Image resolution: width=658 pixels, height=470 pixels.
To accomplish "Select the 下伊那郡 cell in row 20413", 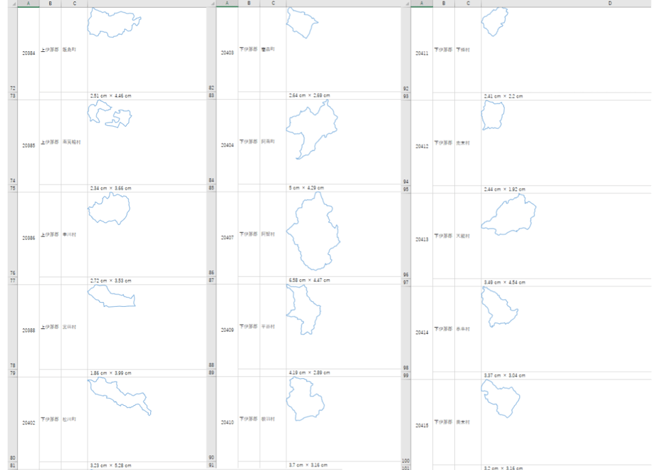I will (444, 236).
